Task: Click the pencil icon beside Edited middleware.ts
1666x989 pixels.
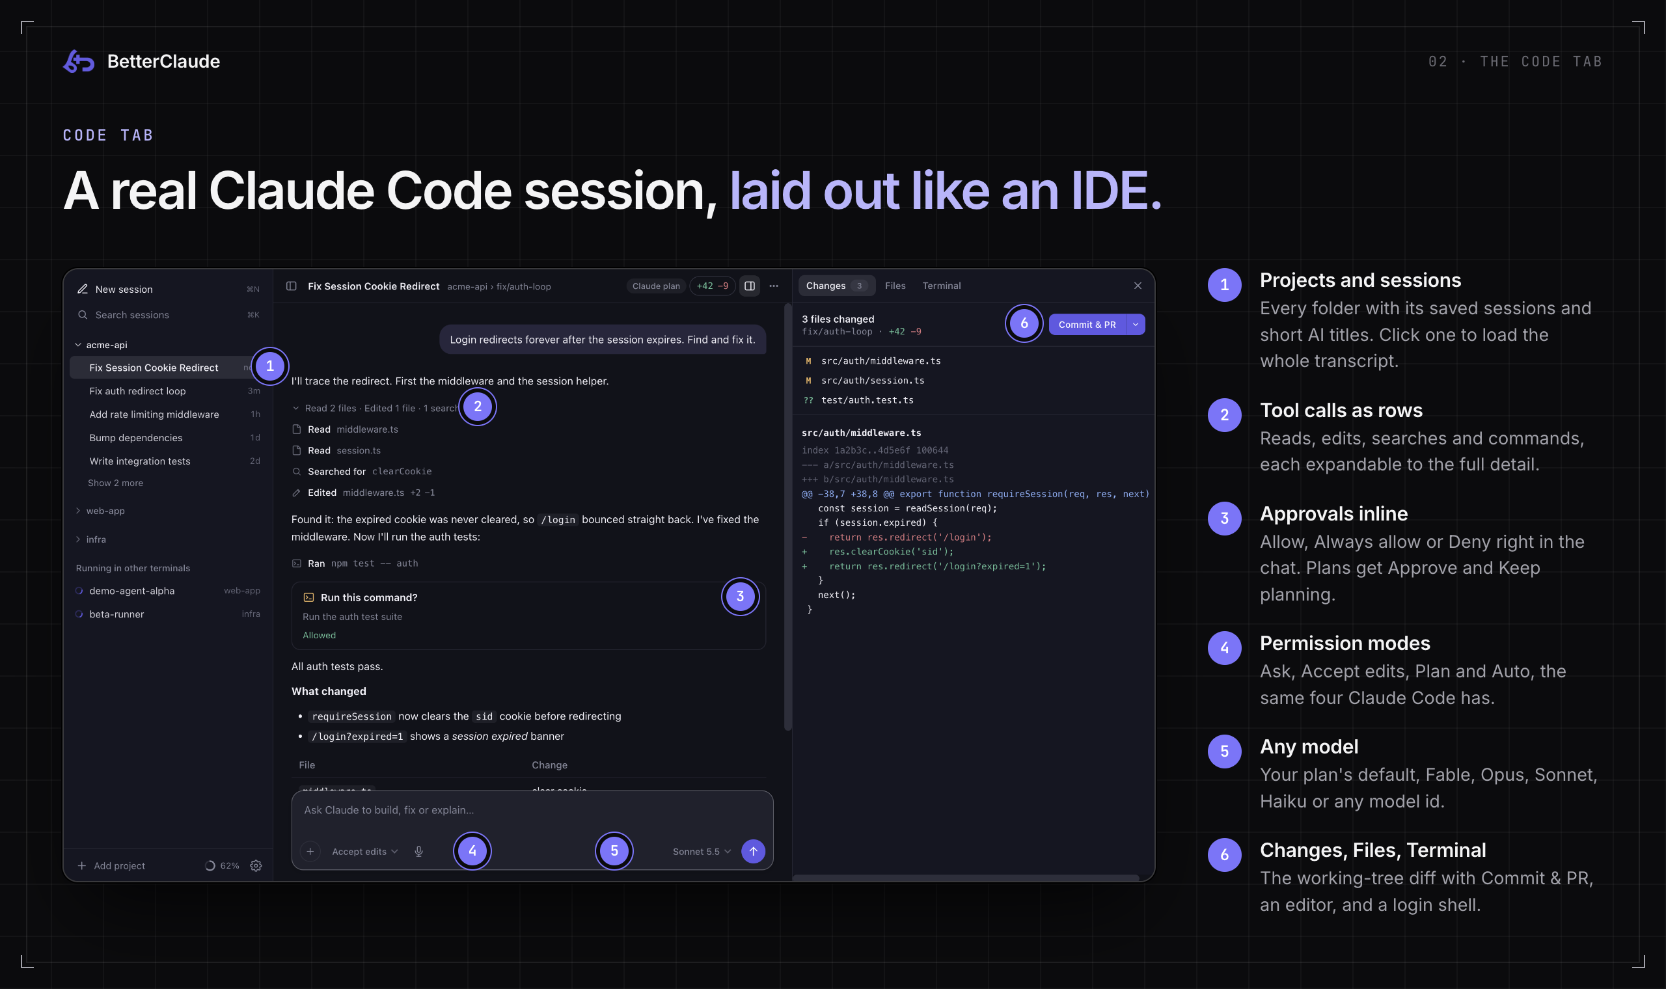Action: [297, 493]
